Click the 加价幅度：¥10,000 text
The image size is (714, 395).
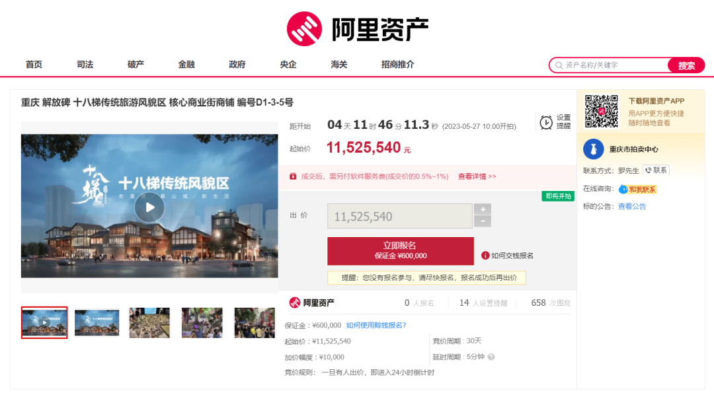tap(314, 357)
